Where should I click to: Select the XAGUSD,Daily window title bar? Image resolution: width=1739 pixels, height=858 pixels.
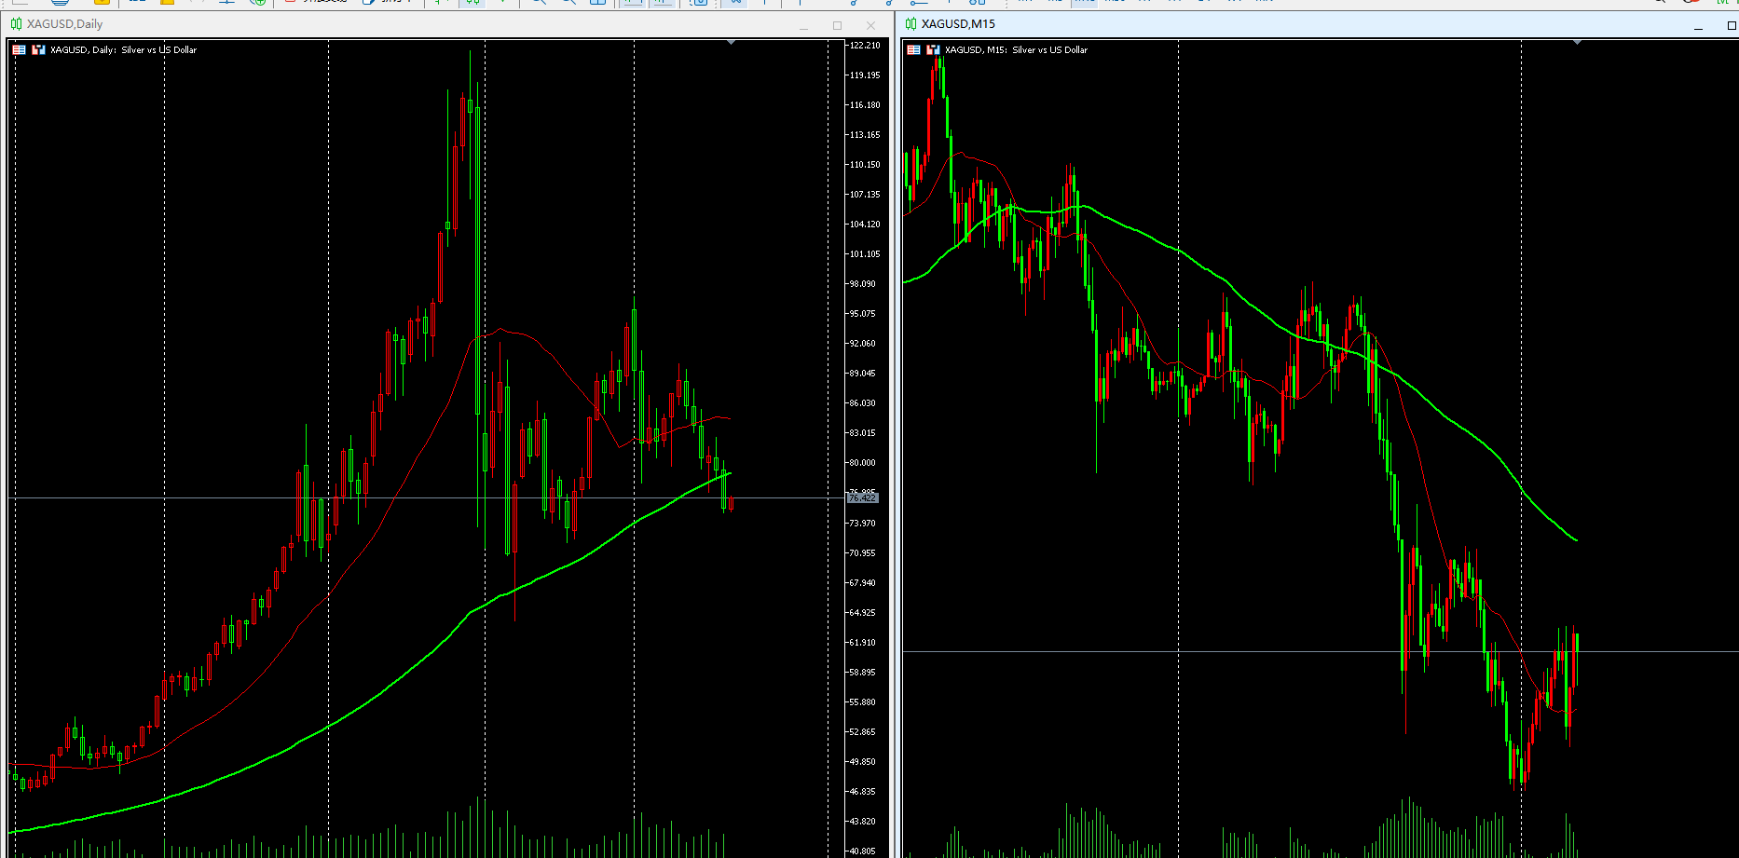click(373, 24)
